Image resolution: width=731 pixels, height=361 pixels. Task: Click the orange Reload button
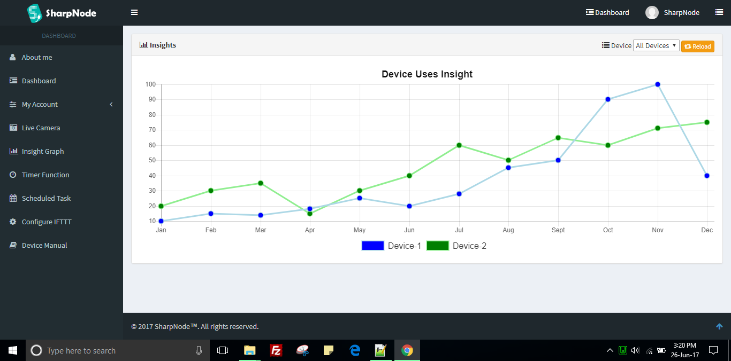tap(698, 46)
